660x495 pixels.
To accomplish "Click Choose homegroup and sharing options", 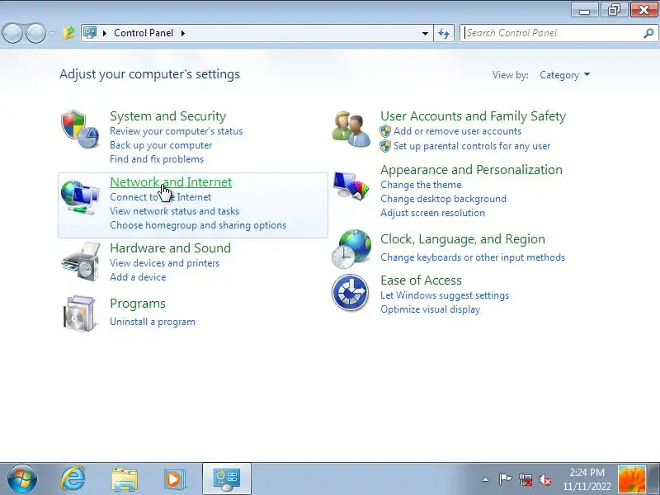I will pos(198,225).
